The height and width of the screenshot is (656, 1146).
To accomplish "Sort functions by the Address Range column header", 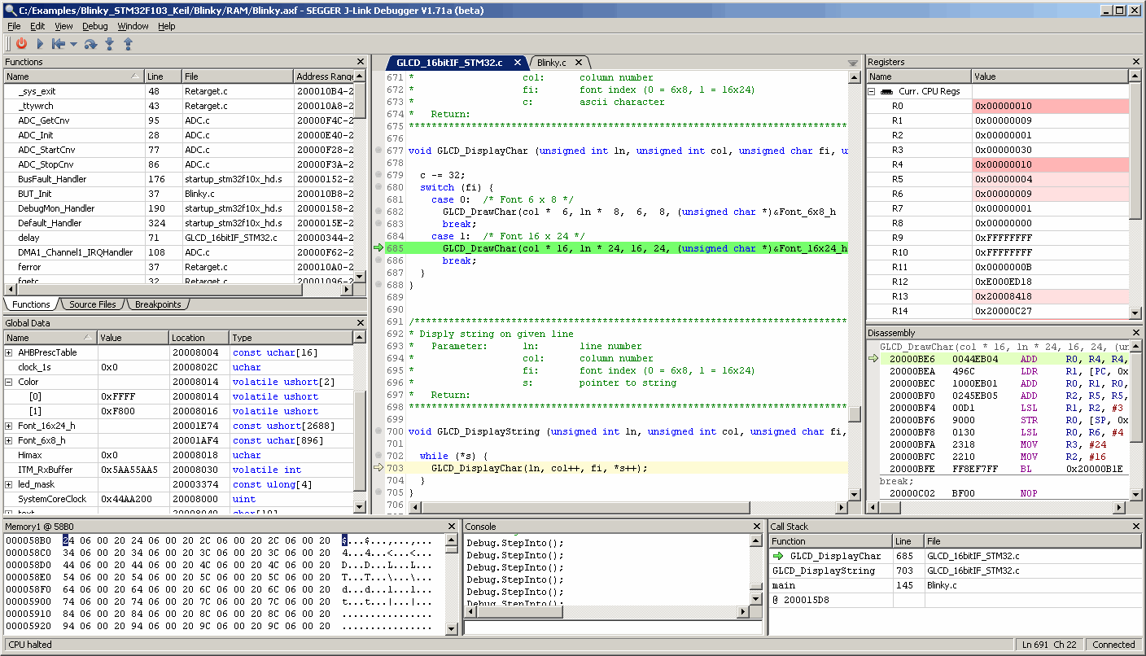I will pyautogui.click(x=324, y=77).
